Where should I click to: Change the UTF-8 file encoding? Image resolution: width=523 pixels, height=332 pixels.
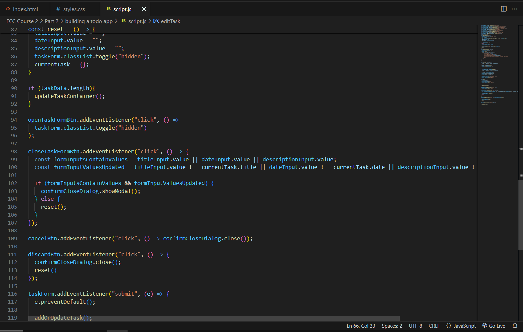click(x=415, y=326)
